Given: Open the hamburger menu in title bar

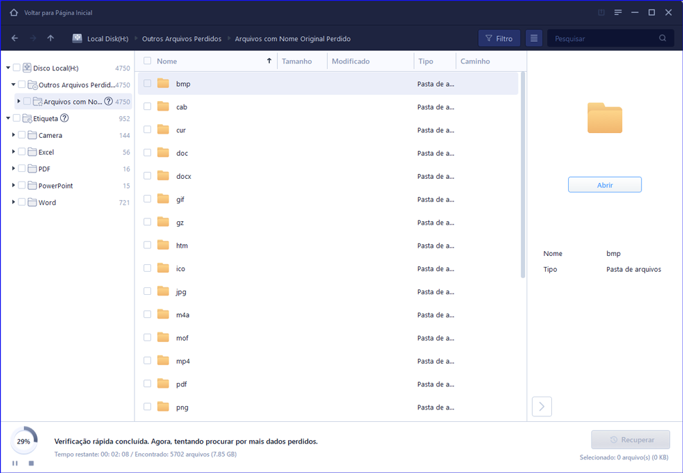Looking at the screenshot, I should (617, 12).
